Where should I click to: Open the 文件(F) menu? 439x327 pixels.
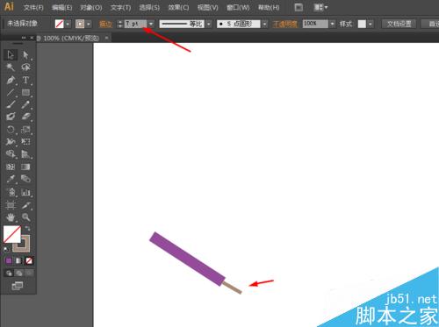click(33, 8)
